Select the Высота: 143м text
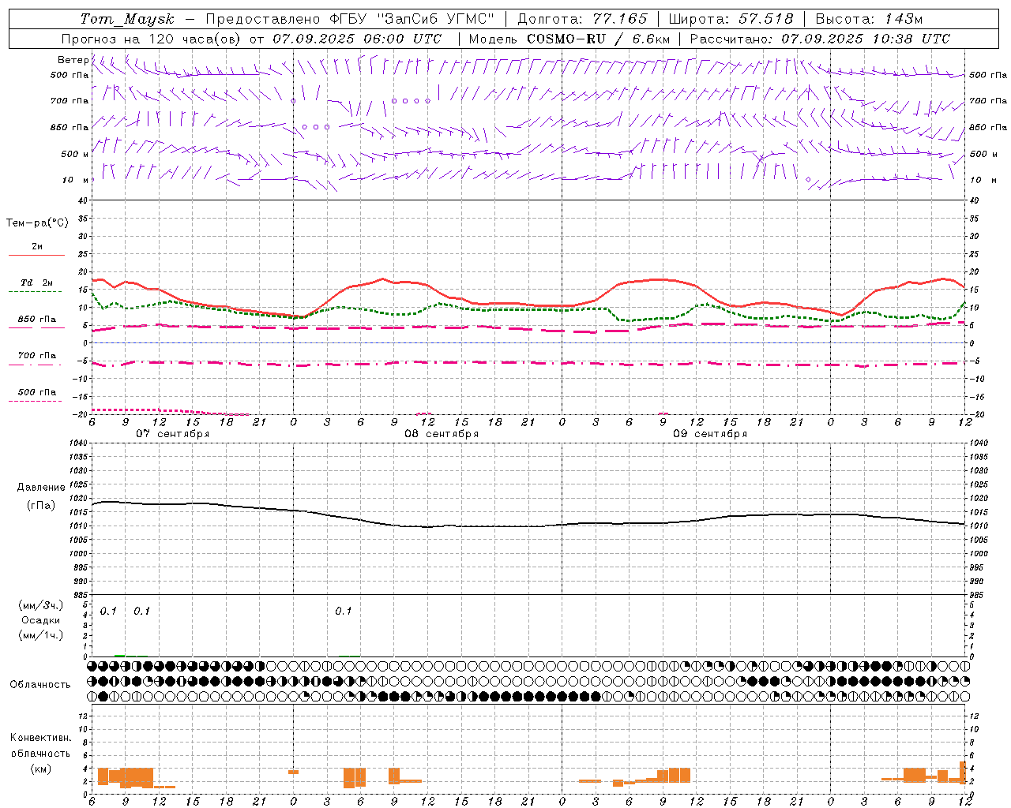1011x808 pixels. 869,19
